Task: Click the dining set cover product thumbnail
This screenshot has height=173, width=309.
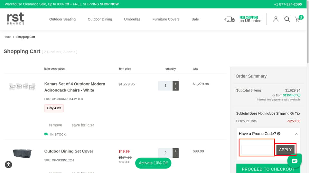Action: [22, 153]
